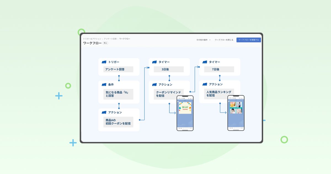Select the ワークフロー breadcrumb item
This screenshot has width=331, height=174.
tap(125, 39)
